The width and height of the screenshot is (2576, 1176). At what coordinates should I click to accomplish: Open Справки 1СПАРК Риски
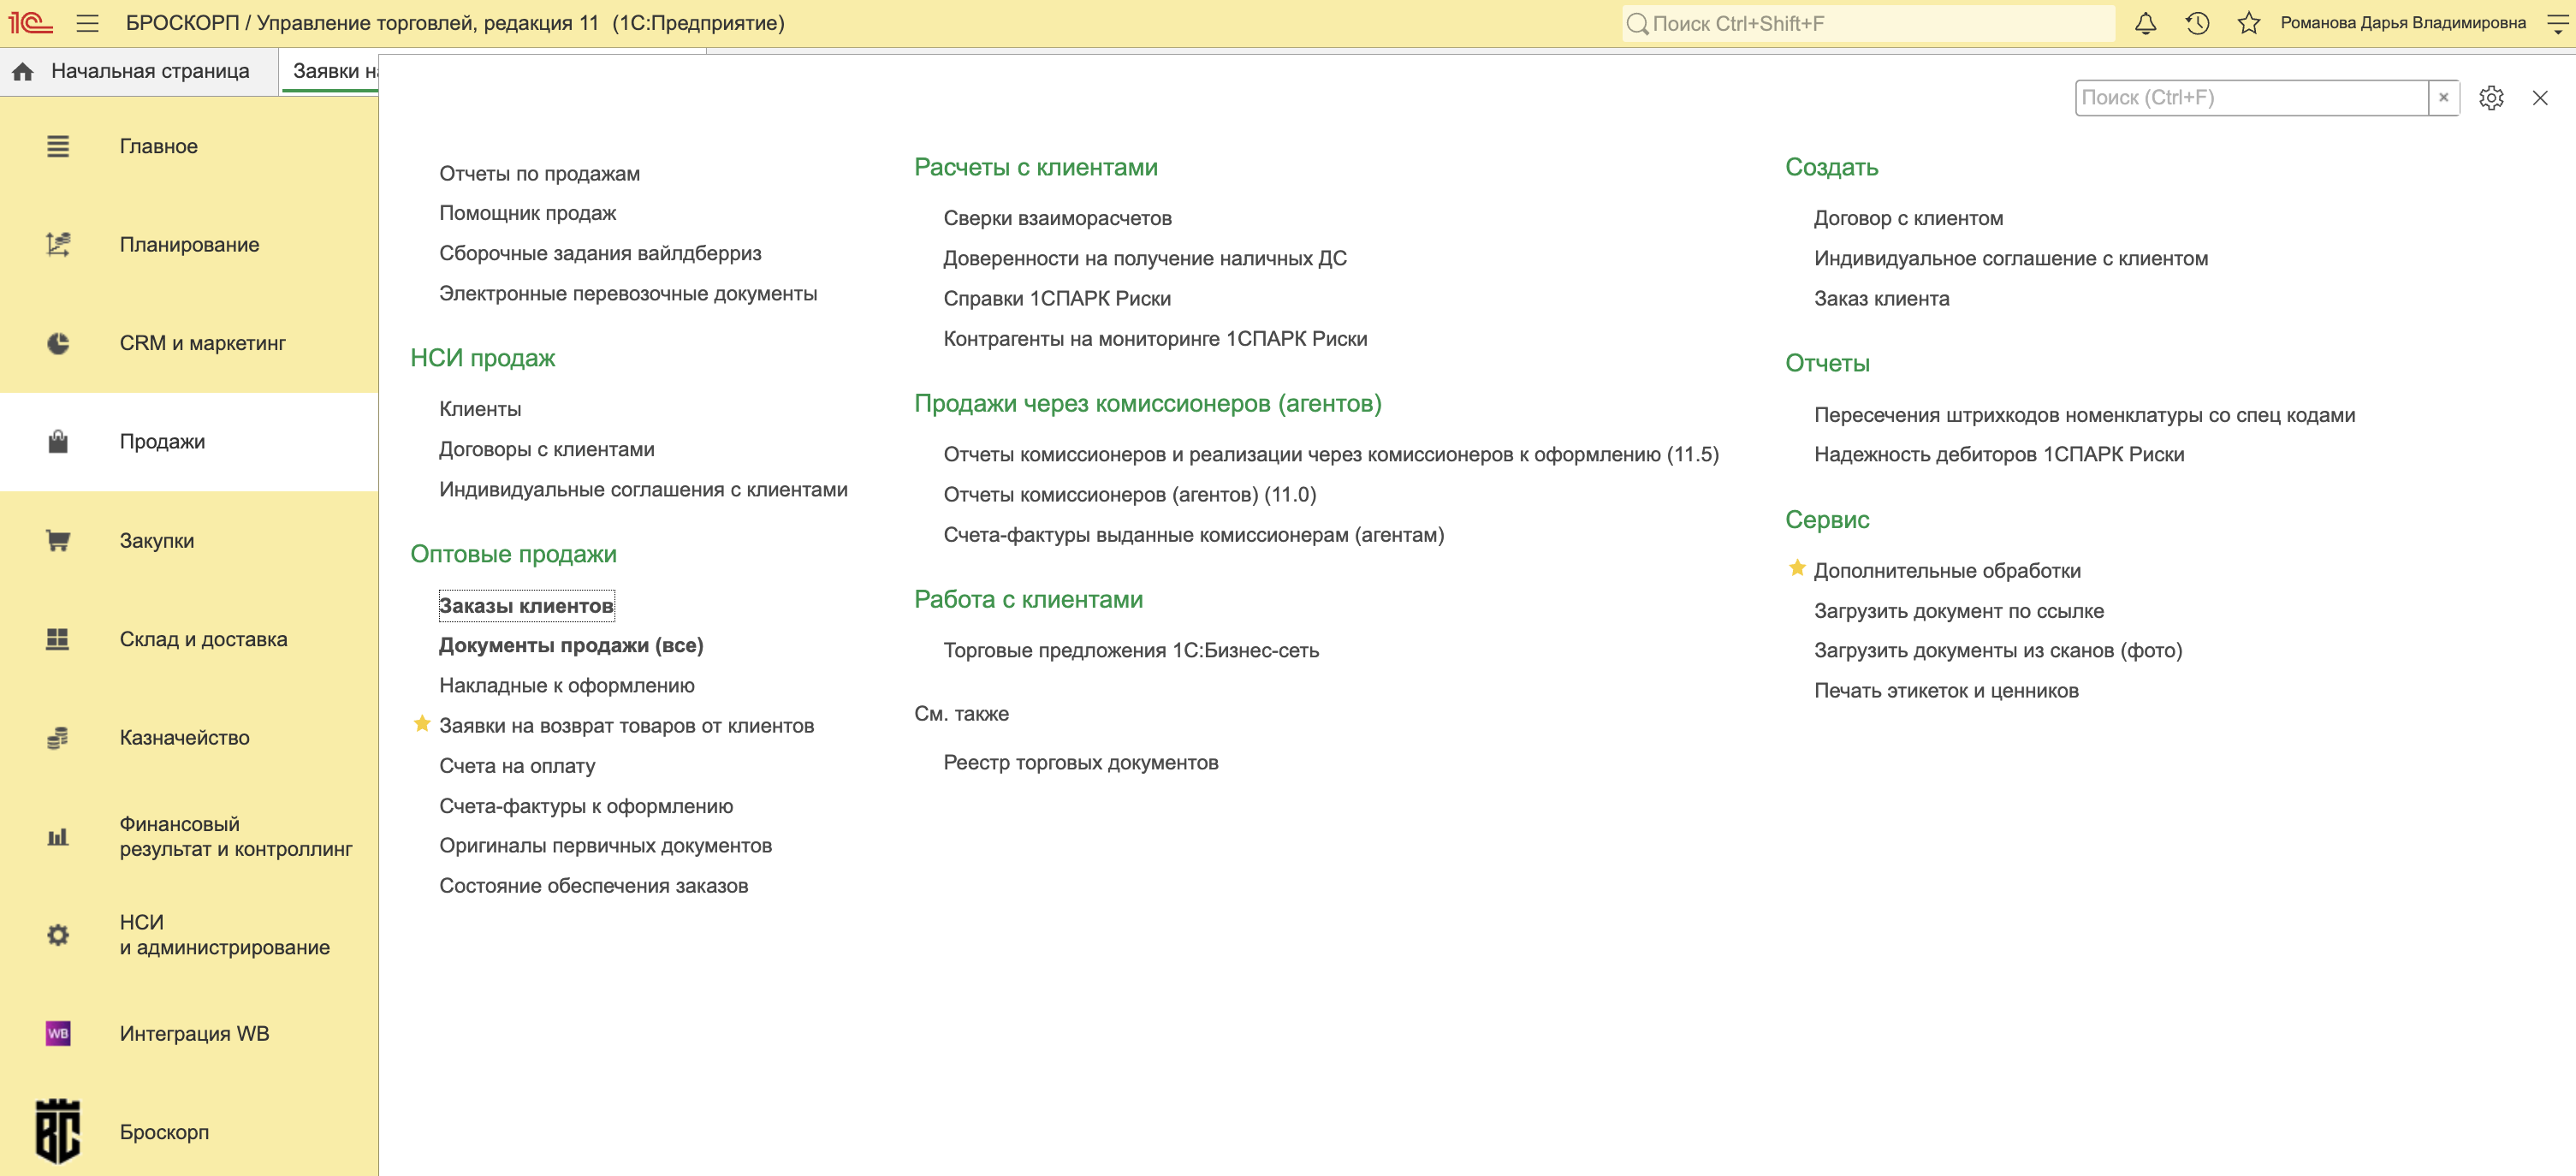tap(1057, 299)
